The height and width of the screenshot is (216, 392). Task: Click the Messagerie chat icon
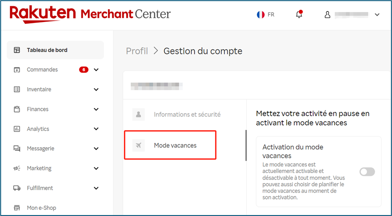[17, 149]
